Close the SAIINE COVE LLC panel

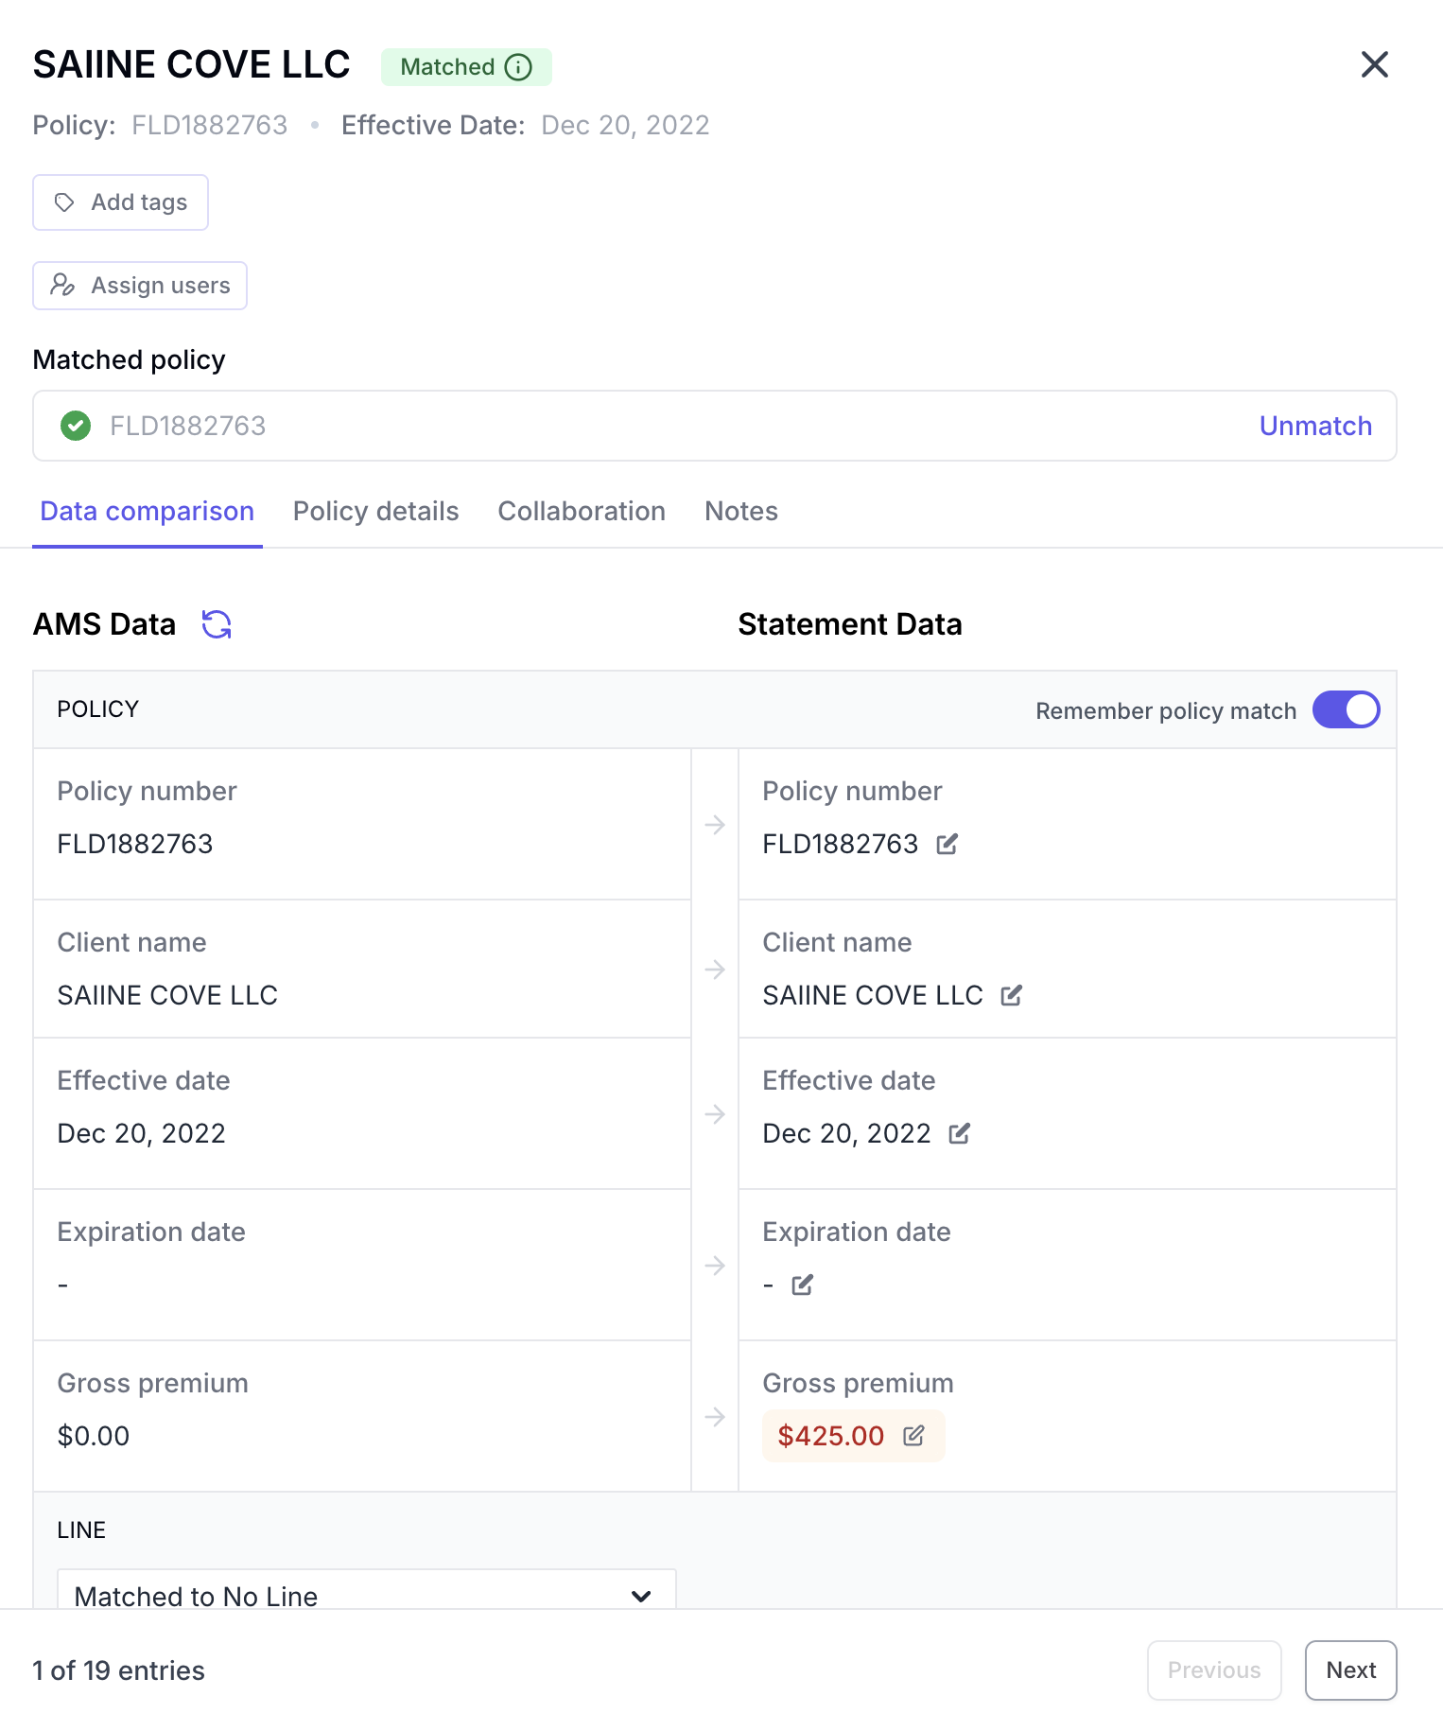click(1374, 64)
